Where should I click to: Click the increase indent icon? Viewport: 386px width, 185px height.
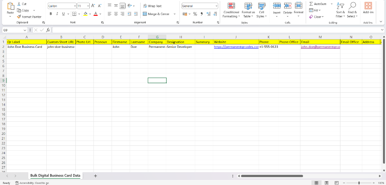coord(136,14)
